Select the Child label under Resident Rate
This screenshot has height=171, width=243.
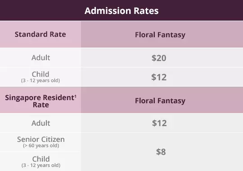tap(41, 159)
